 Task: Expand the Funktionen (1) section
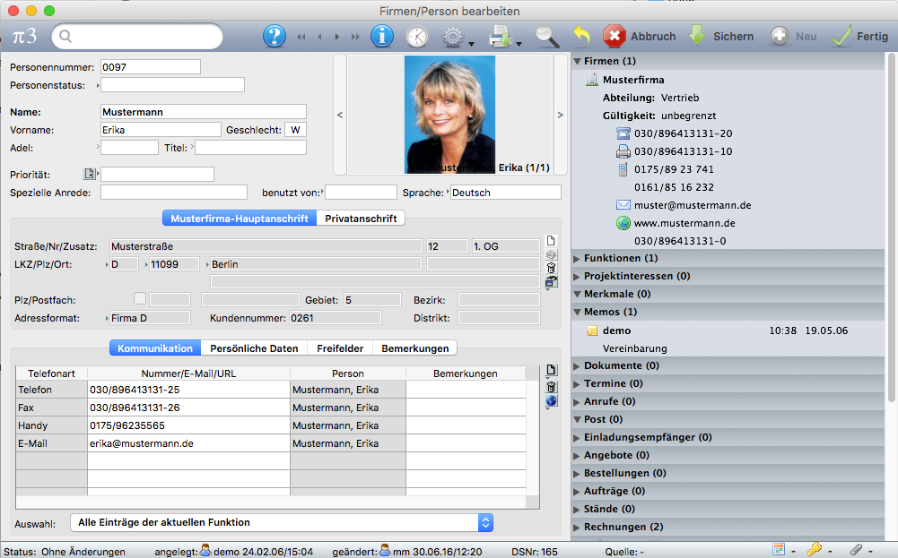pyautogui.click(x=578, y=259)
